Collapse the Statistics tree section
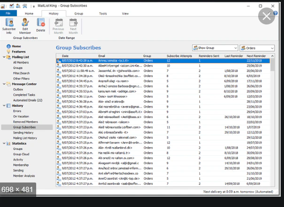Screen dimensions: 284x207 (x=4, y=143)
